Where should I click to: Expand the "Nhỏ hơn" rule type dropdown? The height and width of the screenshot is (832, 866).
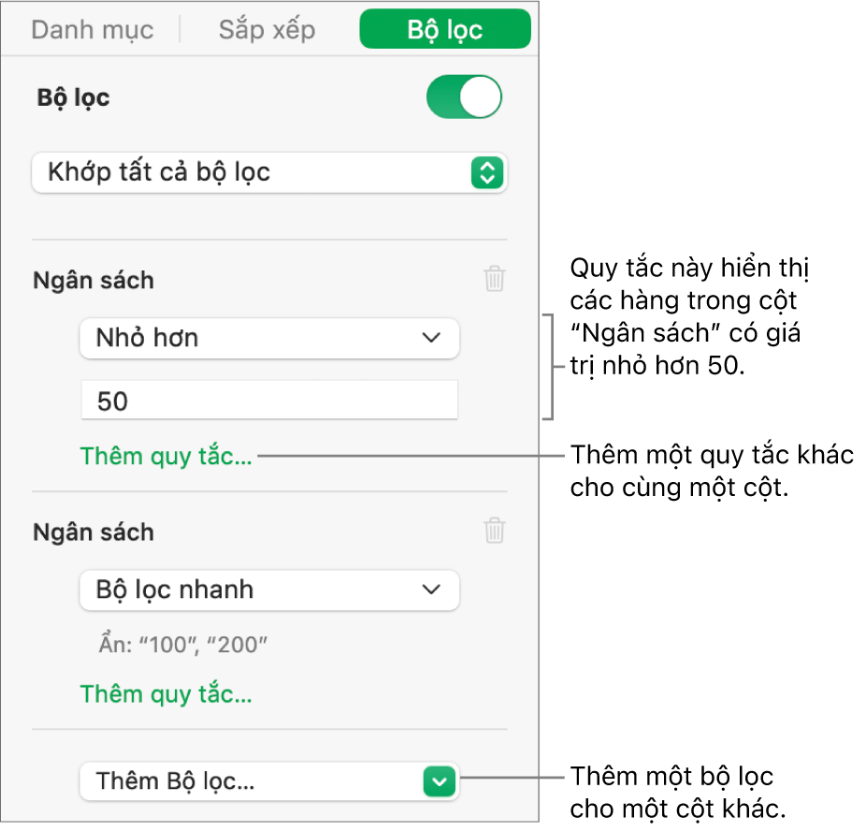pos(269,338)
